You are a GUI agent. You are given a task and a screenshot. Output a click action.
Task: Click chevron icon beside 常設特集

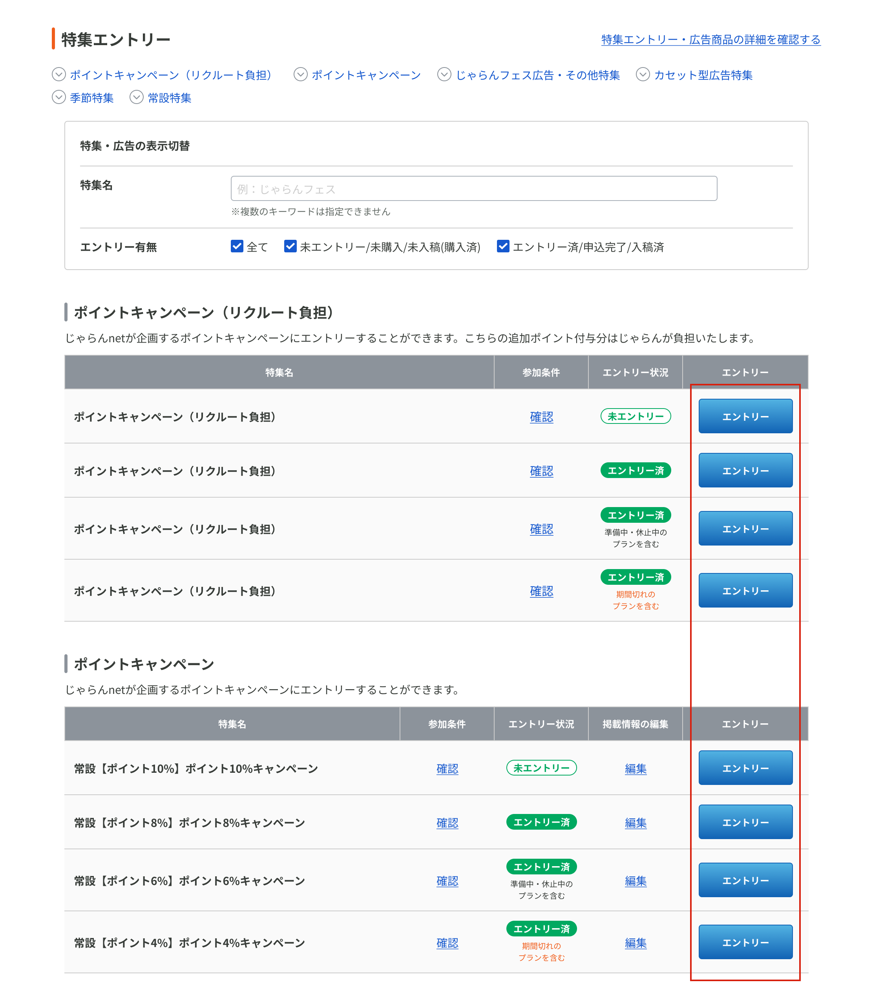pos(137,97)
